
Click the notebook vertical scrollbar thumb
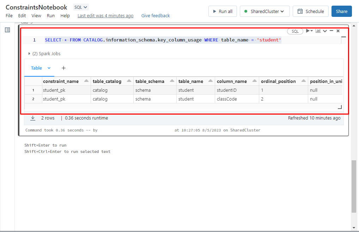[x=354, y=186]
